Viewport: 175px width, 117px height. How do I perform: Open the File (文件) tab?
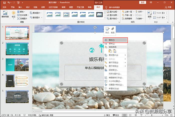tap(4, 7)
